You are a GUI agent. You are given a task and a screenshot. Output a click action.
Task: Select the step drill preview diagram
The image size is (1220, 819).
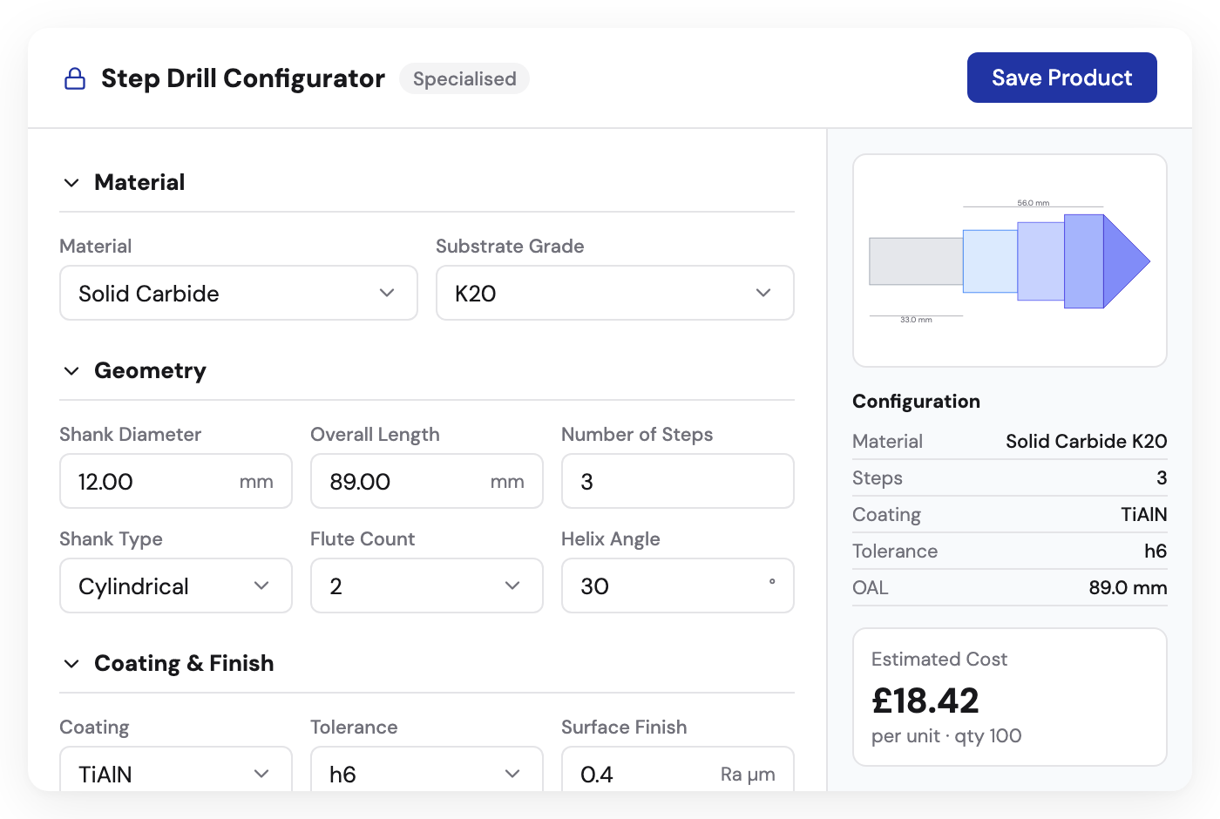pos(1009,260)
